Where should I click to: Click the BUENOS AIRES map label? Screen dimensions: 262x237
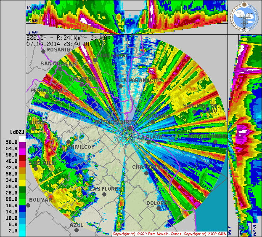point(115,122)
